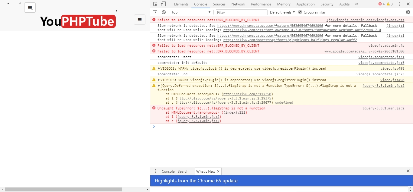The image size is (413, 192).
Task: Select the inspect element picker icon
Action: click(155, 4)
